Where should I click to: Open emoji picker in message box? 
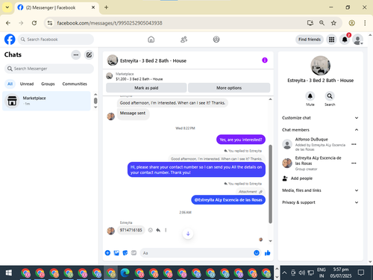[x=257, y=253]
